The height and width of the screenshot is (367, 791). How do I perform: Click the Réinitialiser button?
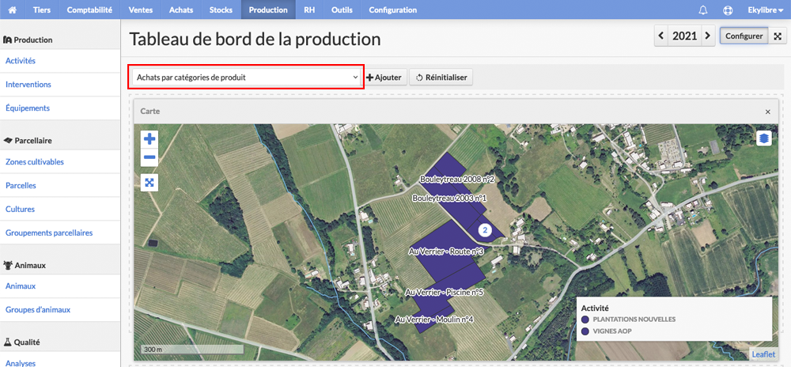coord(441,78)
